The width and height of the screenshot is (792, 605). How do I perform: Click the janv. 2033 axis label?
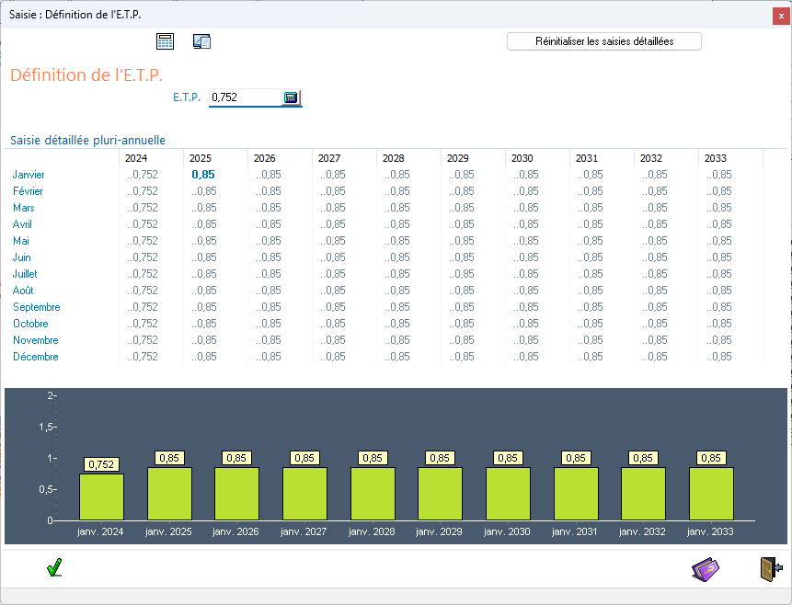[x=710, y=531]
